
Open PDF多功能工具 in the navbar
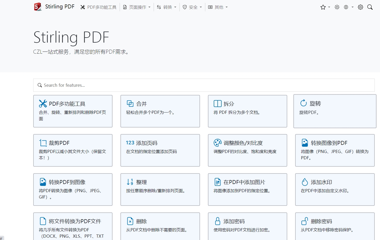99,7
